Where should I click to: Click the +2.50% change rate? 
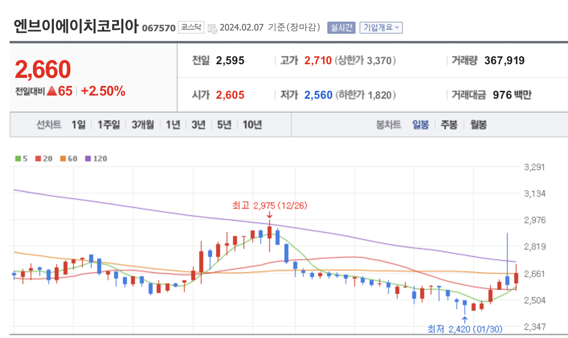(x=103, y=91)
